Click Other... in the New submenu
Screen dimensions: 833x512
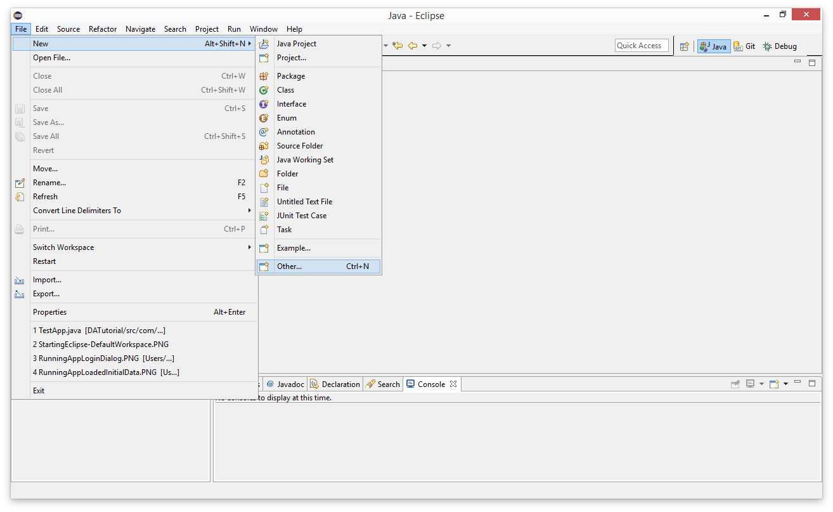point(289,266)
